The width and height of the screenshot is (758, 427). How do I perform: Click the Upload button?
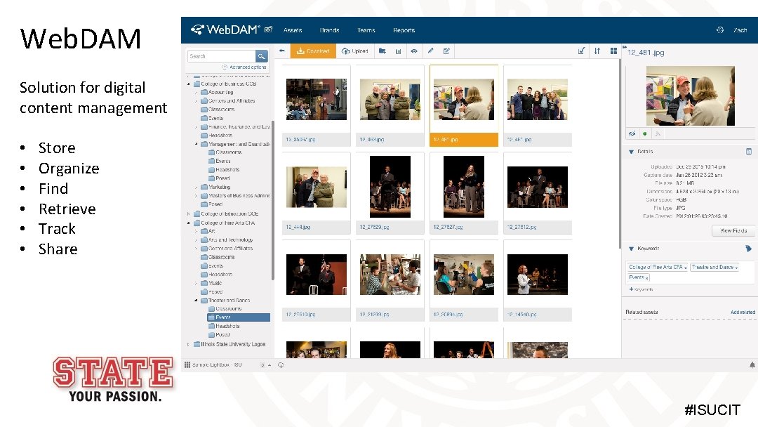point(355,51)
